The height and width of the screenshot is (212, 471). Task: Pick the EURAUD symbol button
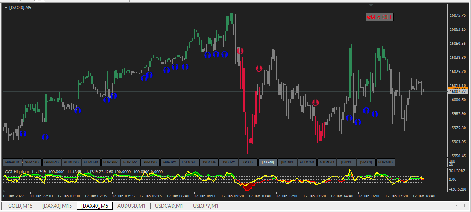coord(386,162)
